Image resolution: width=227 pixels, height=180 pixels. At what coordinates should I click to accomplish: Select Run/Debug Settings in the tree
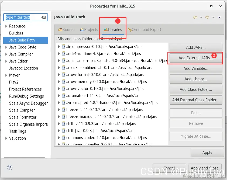pos(26,96)
